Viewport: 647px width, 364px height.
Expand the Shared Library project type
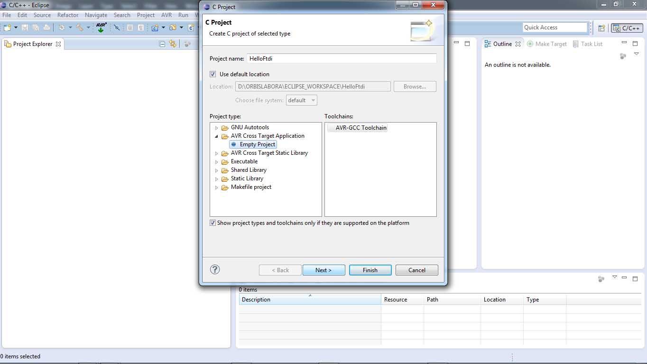click(x=217, y=170)
